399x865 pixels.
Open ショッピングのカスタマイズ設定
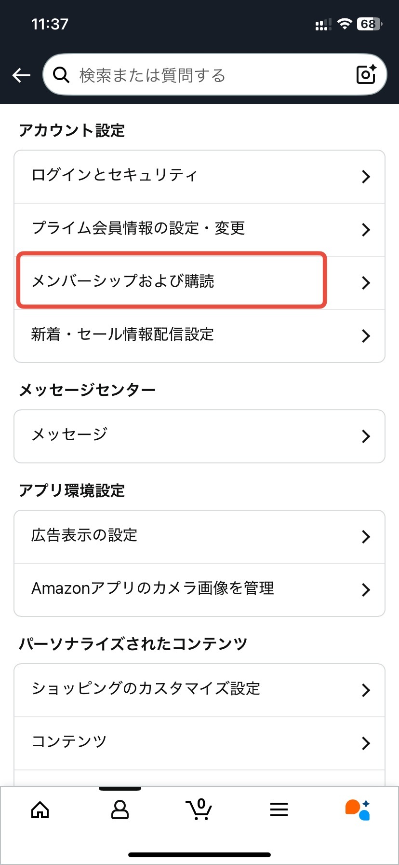146,689
